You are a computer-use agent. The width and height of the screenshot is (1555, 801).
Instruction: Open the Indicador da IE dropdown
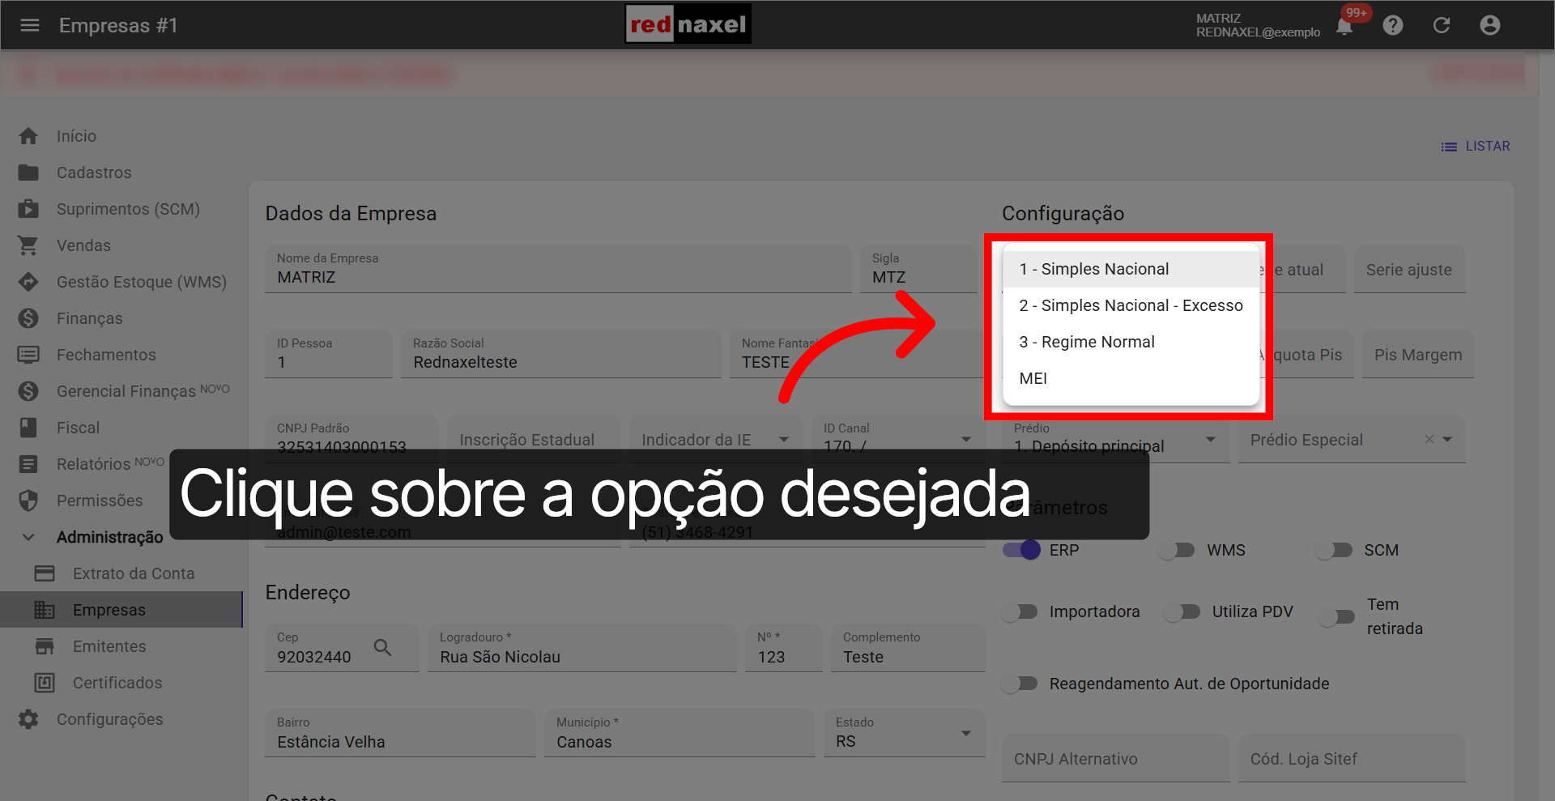pos(783,439)
